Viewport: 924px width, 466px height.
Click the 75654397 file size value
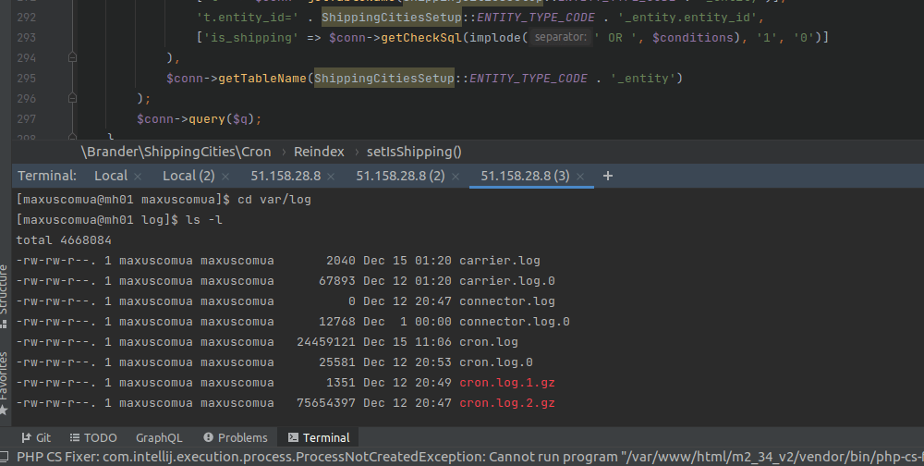click(326, 403)
